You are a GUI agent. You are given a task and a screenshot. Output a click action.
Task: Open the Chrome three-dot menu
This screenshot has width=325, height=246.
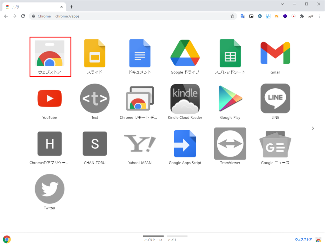[x=319, y=16]
